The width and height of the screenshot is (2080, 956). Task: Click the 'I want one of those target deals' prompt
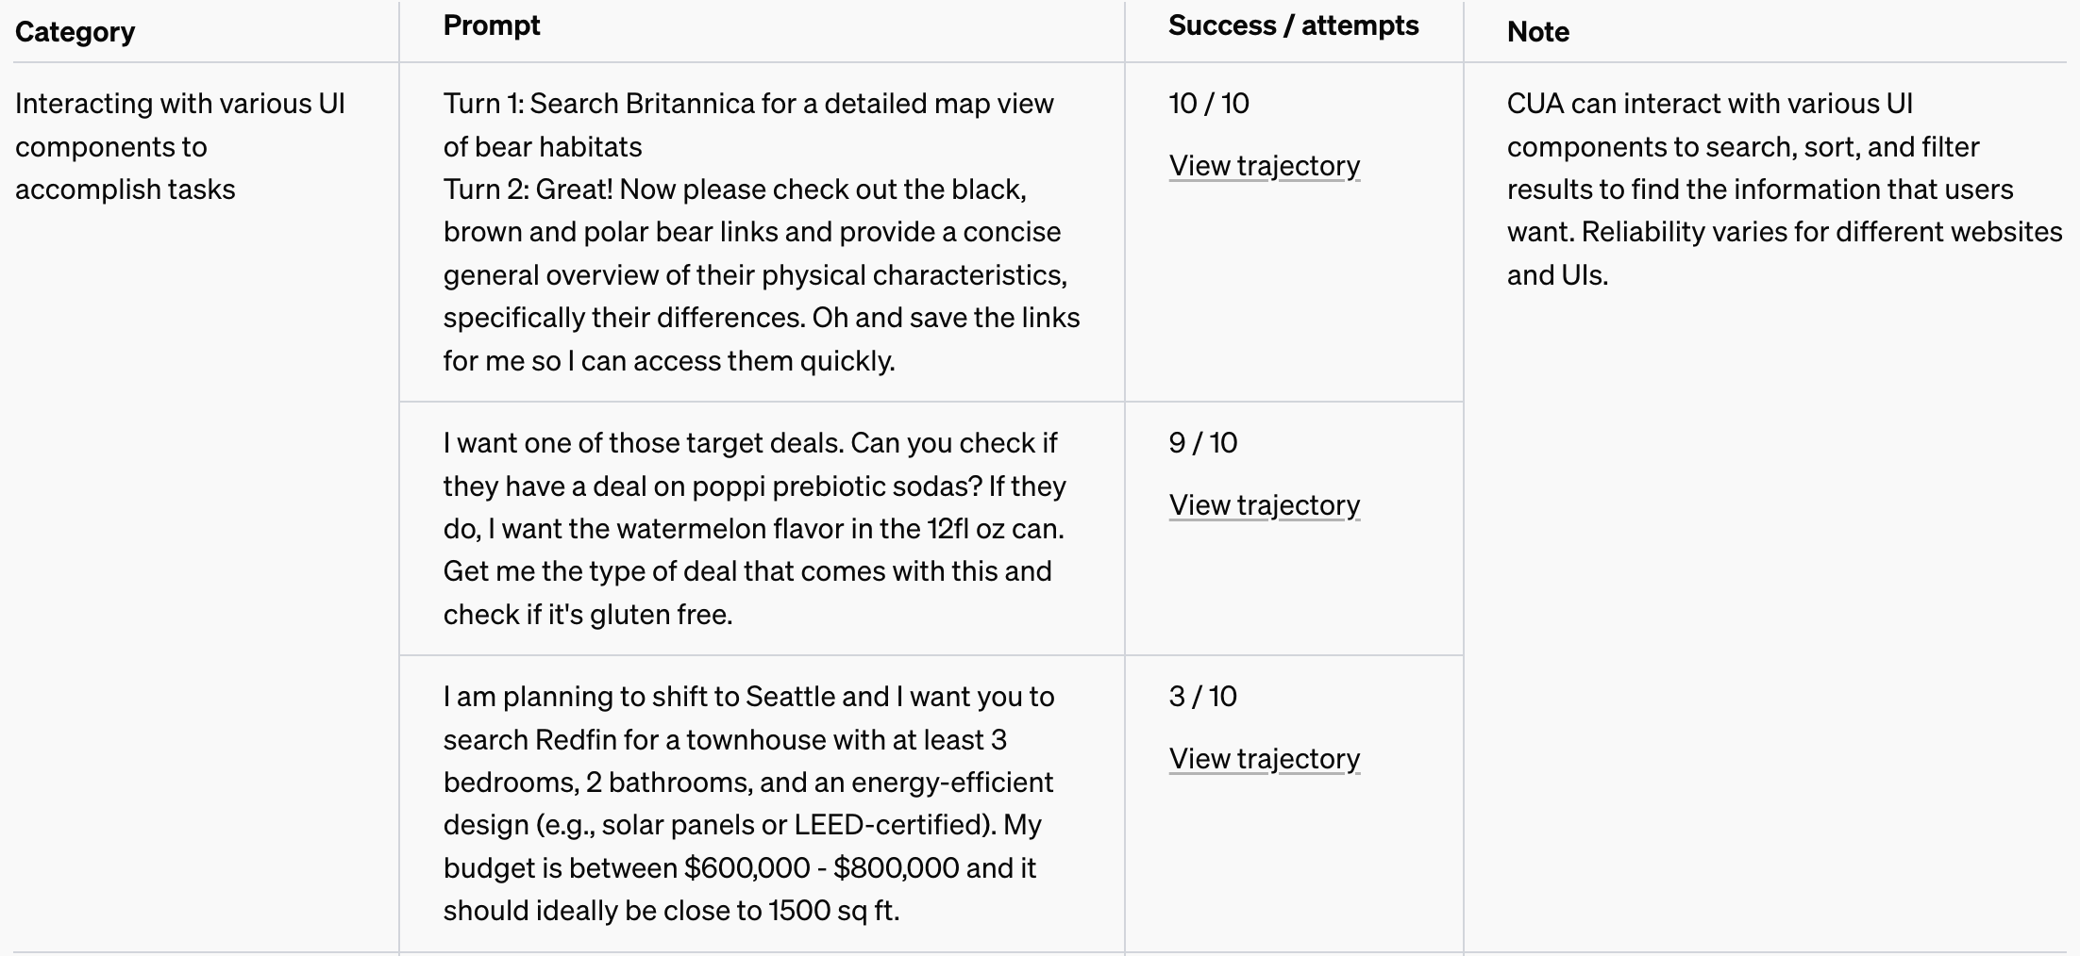tap(749, 443)
